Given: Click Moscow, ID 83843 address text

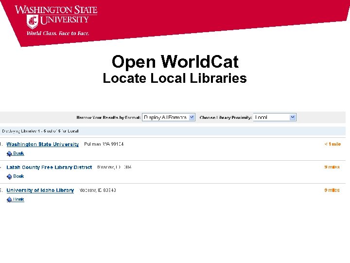Looking at the screenshot, I should (98, 190).
